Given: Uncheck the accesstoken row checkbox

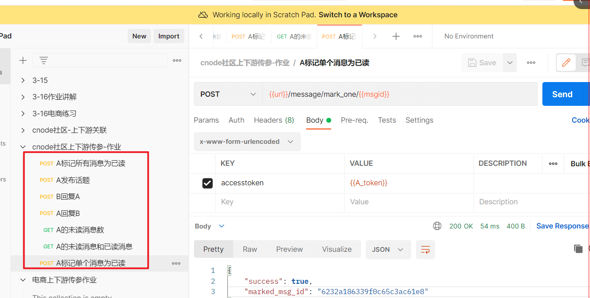Looking at the screenshot, I should click(207, 183).
